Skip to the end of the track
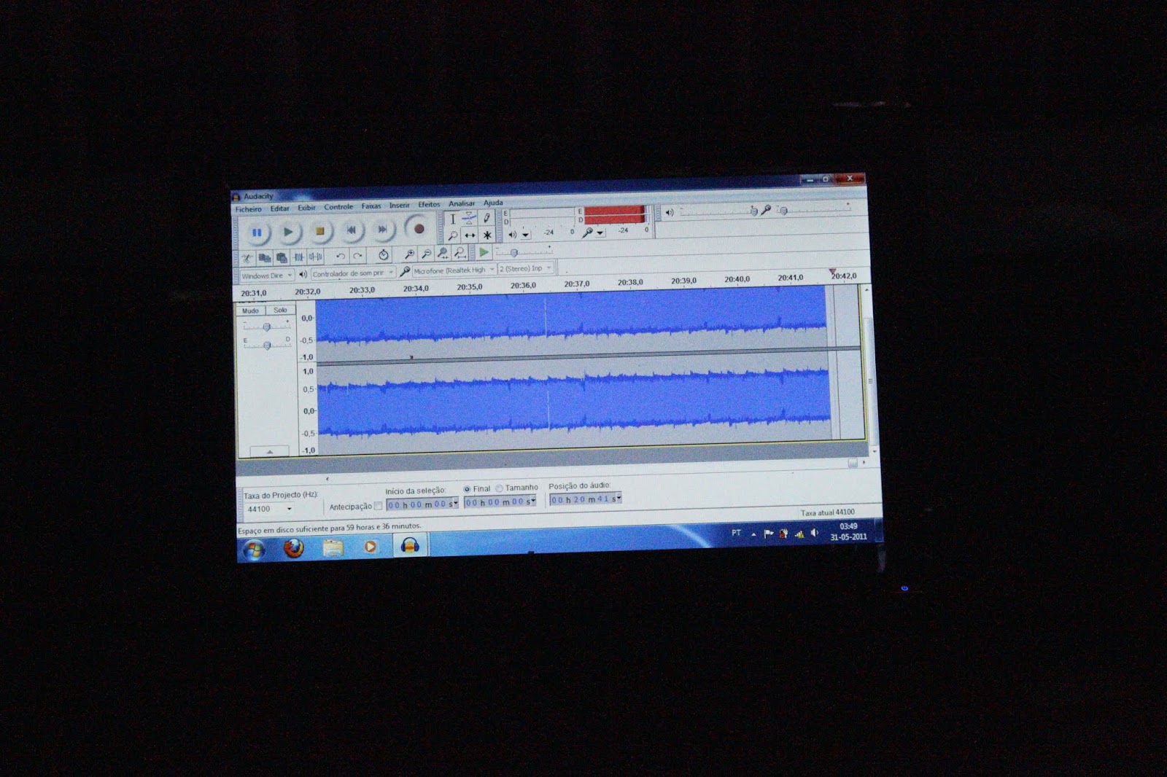This screenshot has height=777, width=1167. tap(382, 230)
